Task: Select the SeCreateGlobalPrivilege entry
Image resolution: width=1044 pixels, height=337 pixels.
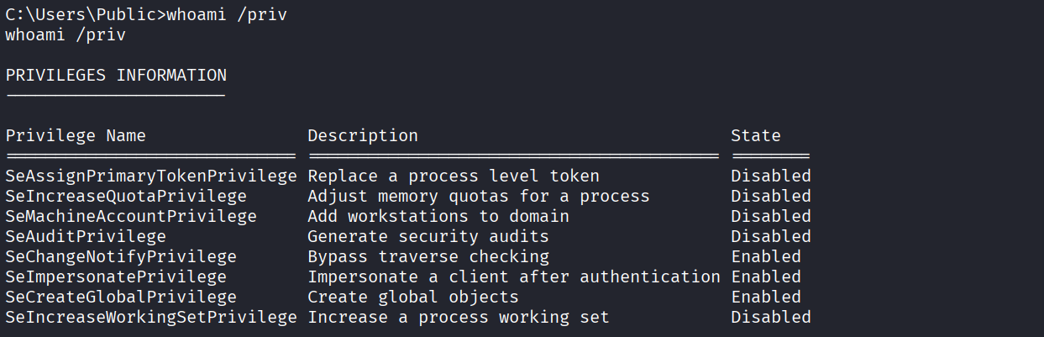Action: (121, 298)
